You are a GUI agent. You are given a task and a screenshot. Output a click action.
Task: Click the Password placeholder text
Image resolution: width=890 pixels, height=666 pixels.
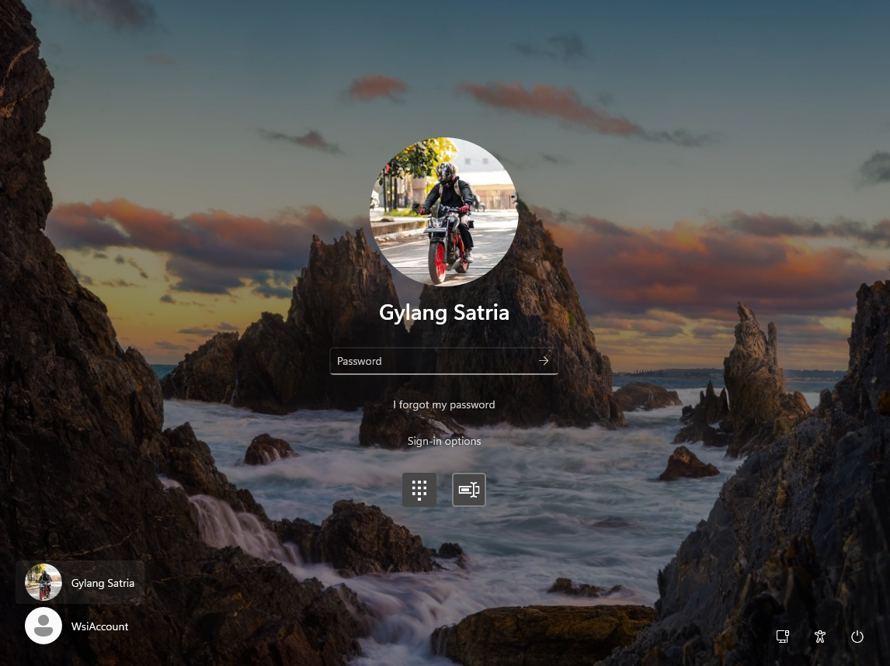360,361
